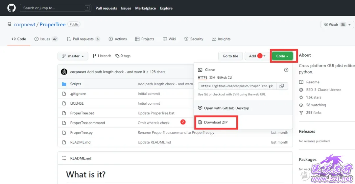Open the corpnewt commit author link

78,72
